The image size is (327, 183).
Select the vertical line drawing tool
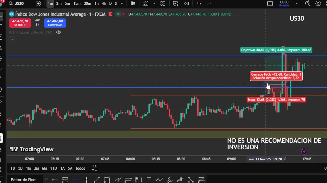(x=86, y=180)
